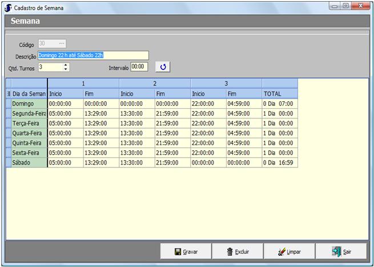Click the Intervalo time field
374x267 pixels.
point(139,67)
